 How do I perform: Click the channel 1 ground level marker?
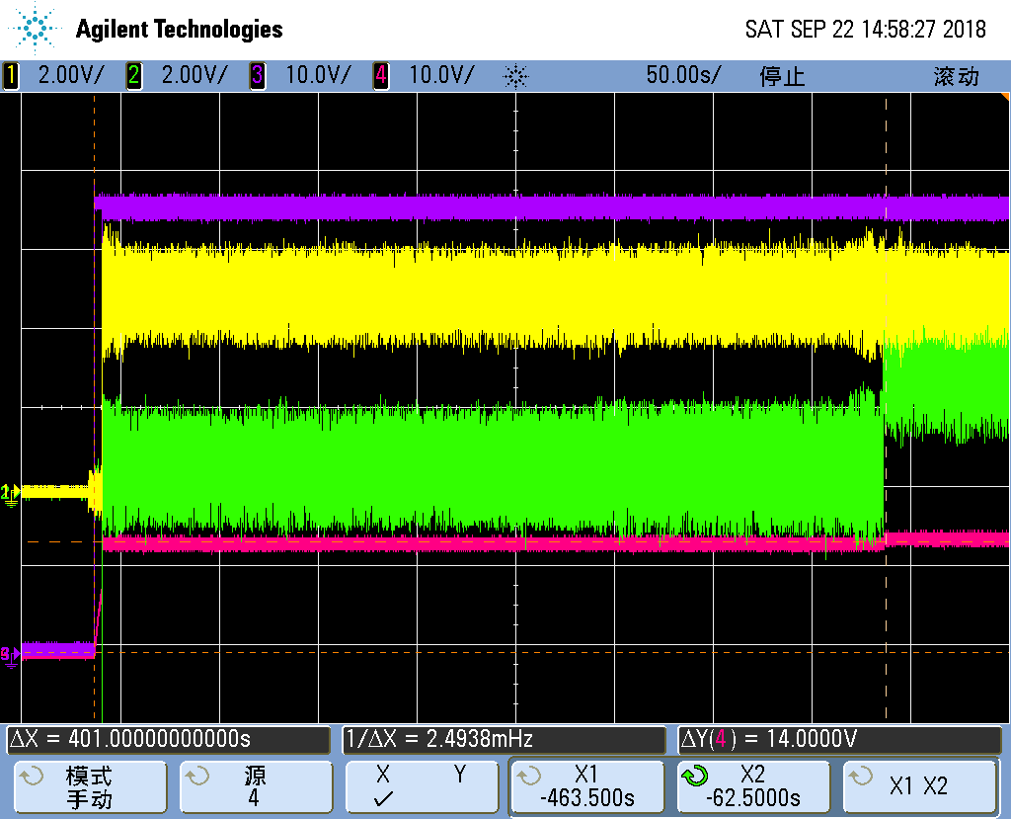[x=10, y=494]
